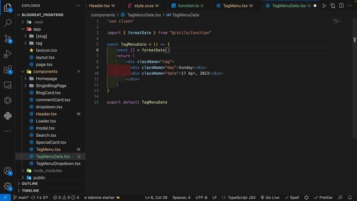Screen dimensions: 357x201
Task: Open the Search view in activity bar
Action: click(8, 23)
